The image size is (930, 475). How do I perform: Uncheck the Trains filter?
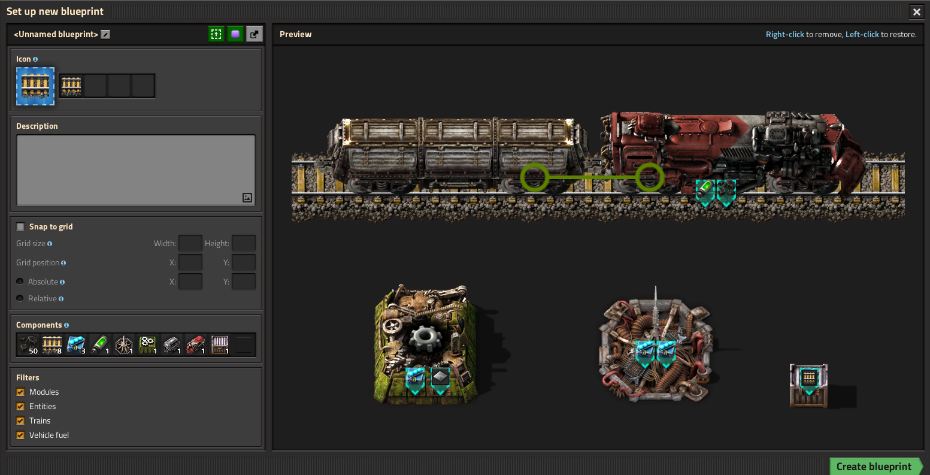20,420
